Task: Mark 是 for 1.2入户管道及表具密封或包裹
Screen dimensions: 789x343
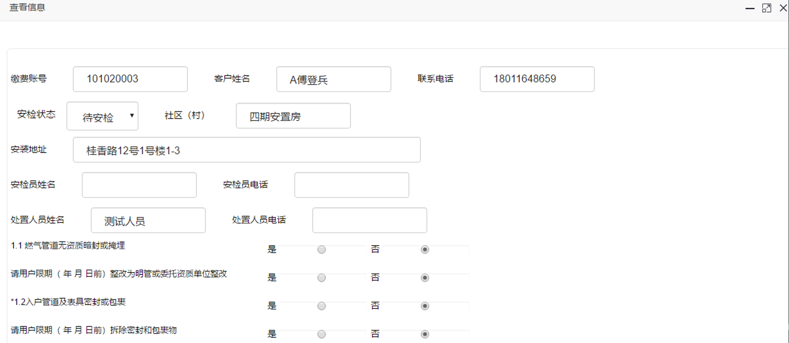Action: coord(322,306)
